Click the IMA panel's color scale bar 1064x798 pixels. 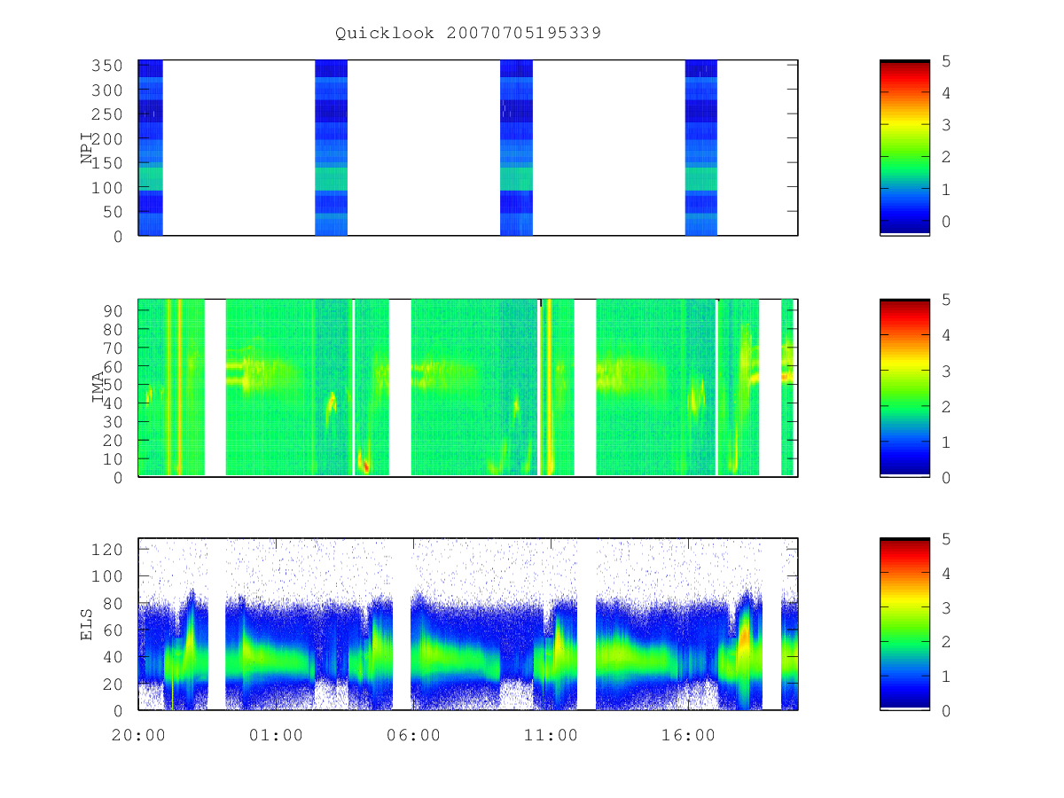(x=904, y=387)
